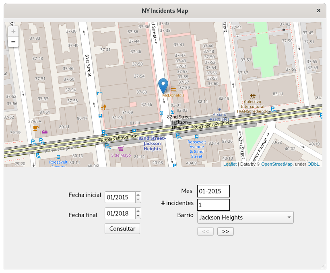Click the 82nd Street–Jackson Heights station label
Viewport: 330px width, 273px height.
tap(152, 144)
